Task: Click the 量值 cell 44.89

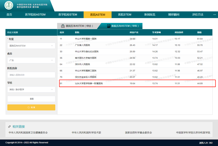Action: click(x=200, y=84)
